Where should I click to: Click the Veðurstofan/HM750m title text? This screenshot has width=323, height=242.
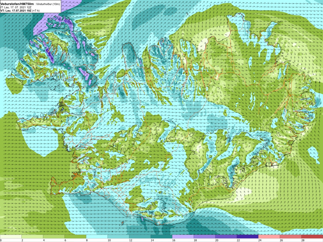coord(17,4)
